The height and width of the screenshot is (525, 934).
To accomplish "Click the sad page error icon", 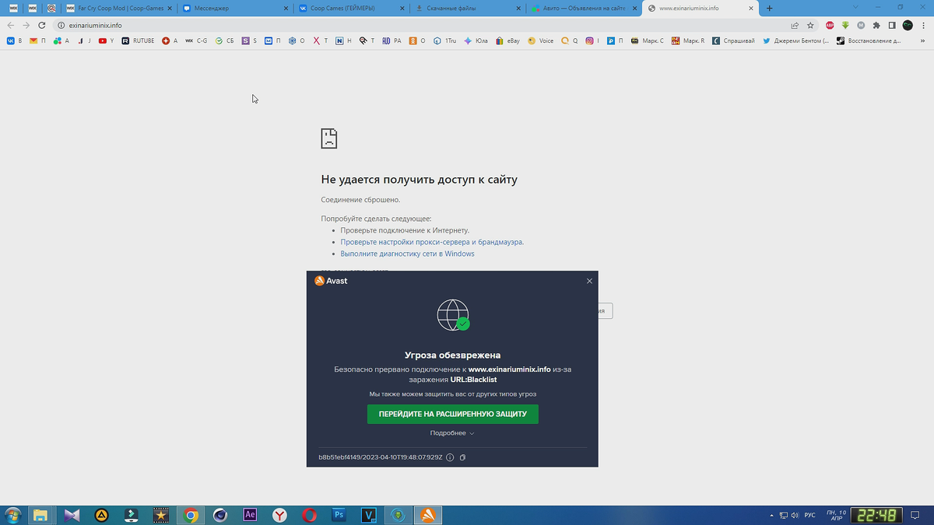I will (x=329, y=138).
